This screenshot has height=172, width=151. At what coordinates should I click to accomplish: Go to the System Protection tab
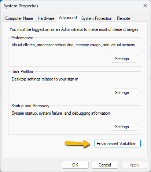tap(97, 18)
